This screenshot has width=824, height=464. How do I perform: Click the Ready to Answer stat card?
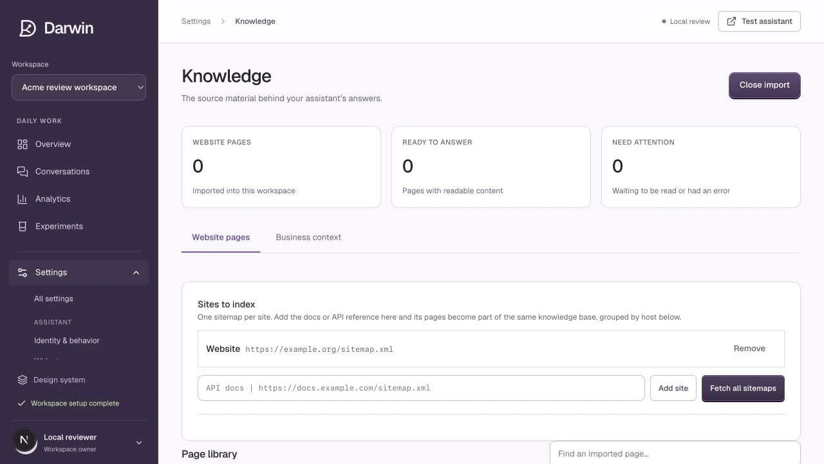point(491,167)
